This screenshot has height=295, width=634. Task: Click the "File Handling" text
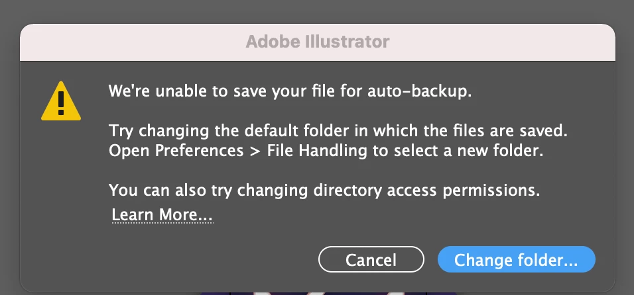pyautogui.click(x=317, y=151)
